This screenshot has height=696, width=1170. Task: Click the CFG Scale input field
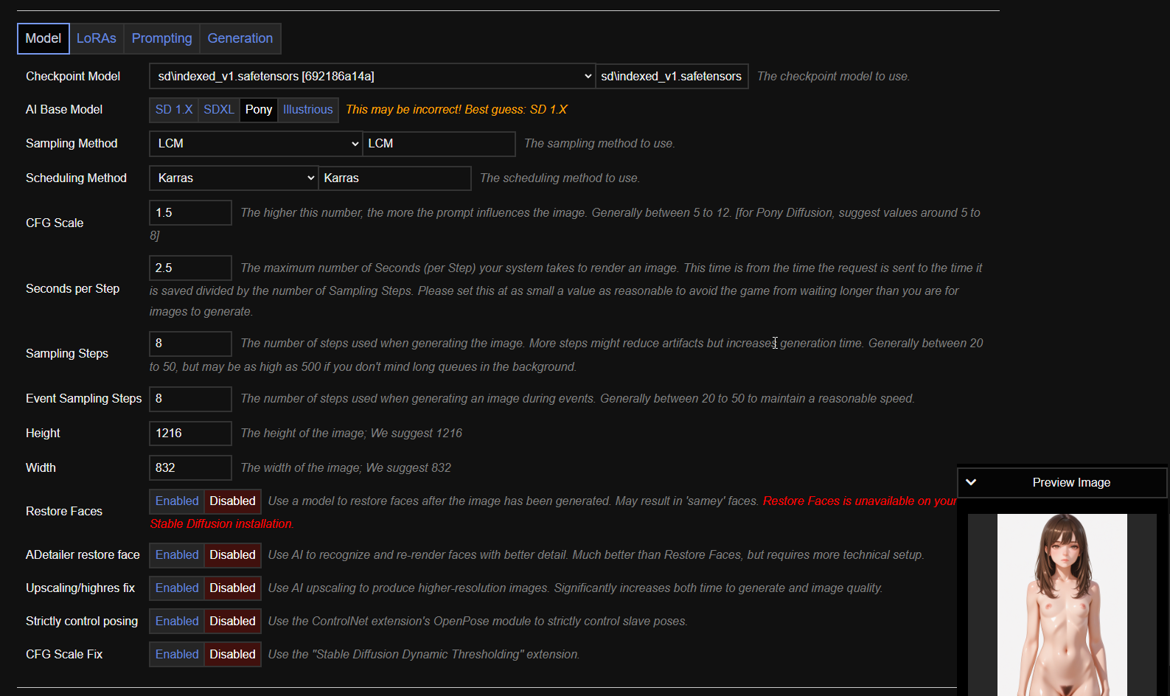190,213
